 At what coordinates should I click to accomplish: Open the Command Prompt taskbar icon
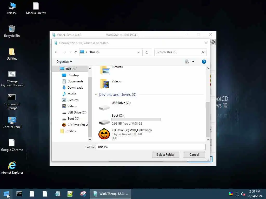tap(19, 194)
